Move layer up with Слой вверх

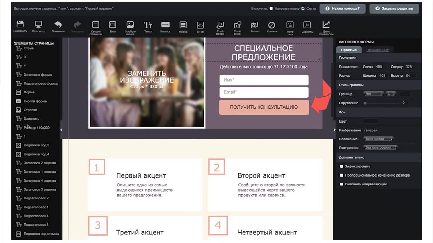tap(220, 25)
